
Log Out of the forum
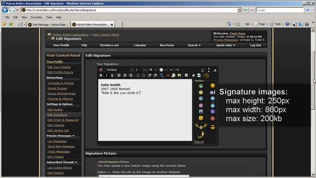[x=256, y=45]
